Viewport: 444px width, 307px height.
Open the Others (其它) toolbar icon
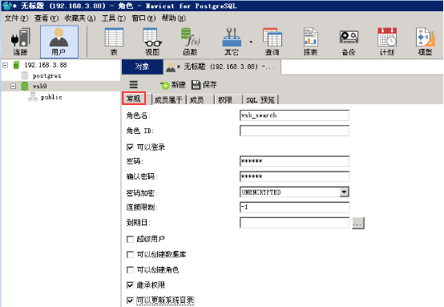[232, 42]
